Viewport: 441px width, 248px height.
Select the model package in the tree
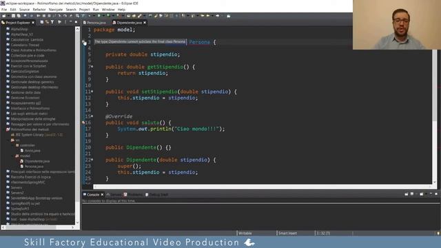tap(23, 156)
